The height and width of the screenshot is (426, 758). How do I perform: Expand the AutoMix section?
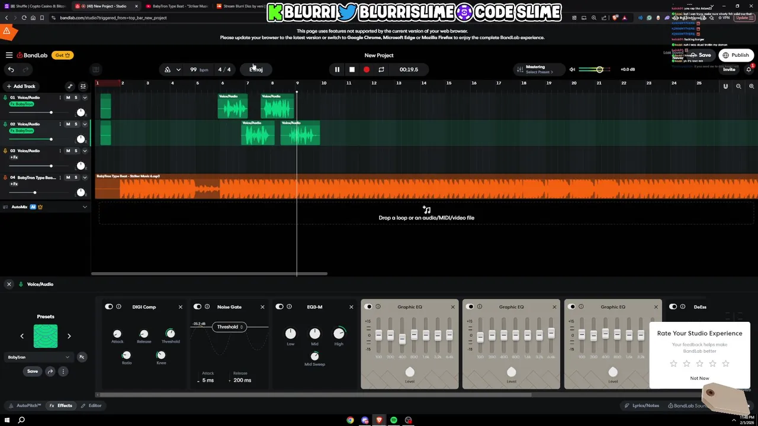point(85,207)
